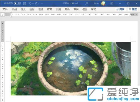Select the 视图 tab
The width and height of the screenshot is (140, 102).
(85, 9)
